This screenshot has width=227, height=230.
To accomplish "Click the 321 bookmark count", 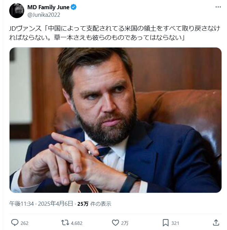I will [175, 223].
